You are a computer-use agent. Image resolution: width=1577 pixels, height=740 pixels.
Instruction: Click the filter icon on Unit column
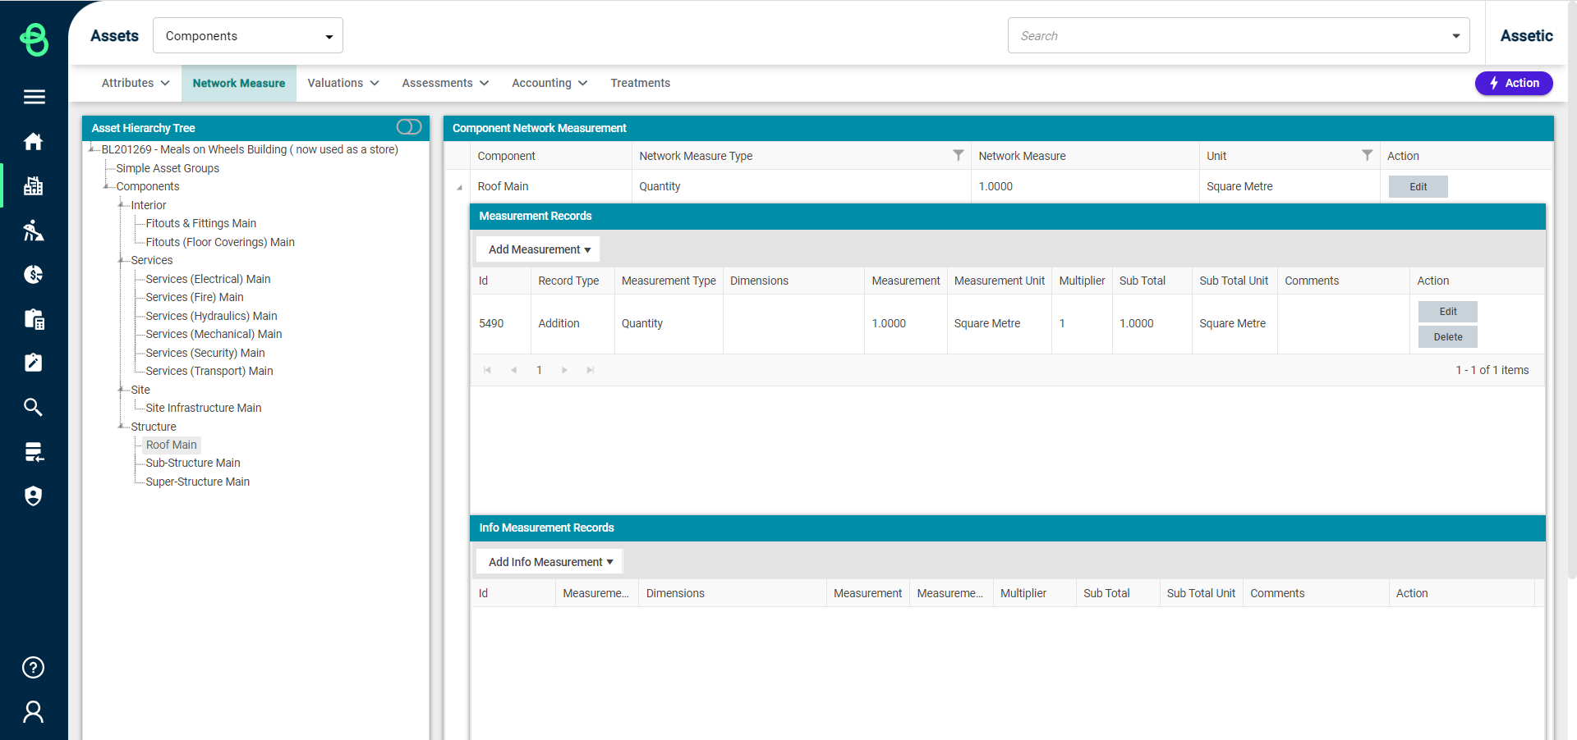[1367, 155]
